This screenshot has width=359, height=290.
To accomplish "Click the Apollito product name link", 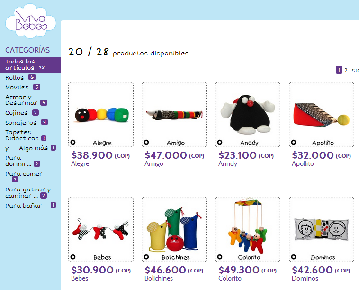I will (x=303, y=164).
